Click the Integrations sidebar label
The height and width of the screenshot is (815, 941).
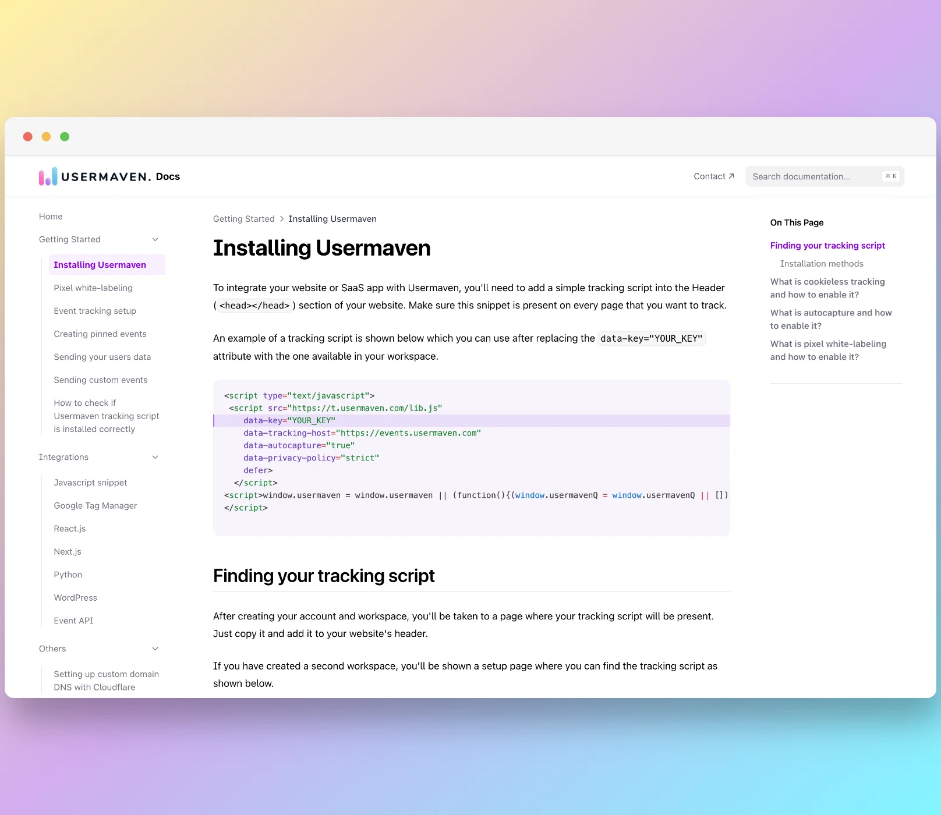pyautogui.click(x=64, y=458)
